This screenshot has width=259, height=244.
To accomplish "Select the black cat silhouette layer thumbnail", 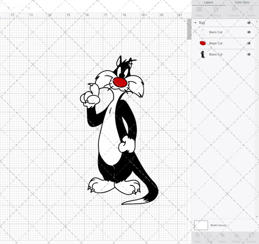I will click(x=203, y=54).
